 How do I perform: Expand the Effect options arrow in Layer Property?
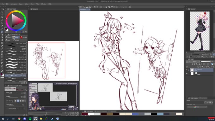tap(212, 102)
